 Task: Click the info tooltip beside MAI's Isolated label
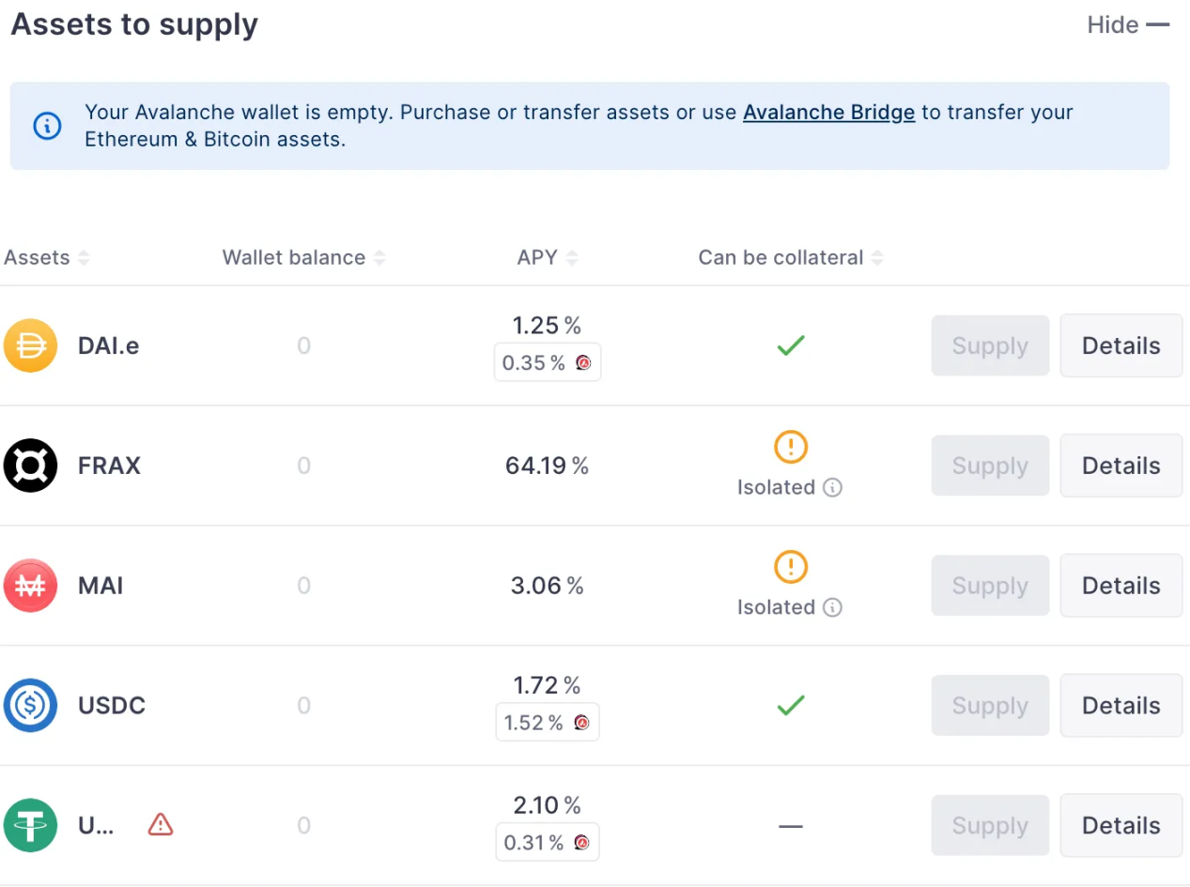[832, 607]
